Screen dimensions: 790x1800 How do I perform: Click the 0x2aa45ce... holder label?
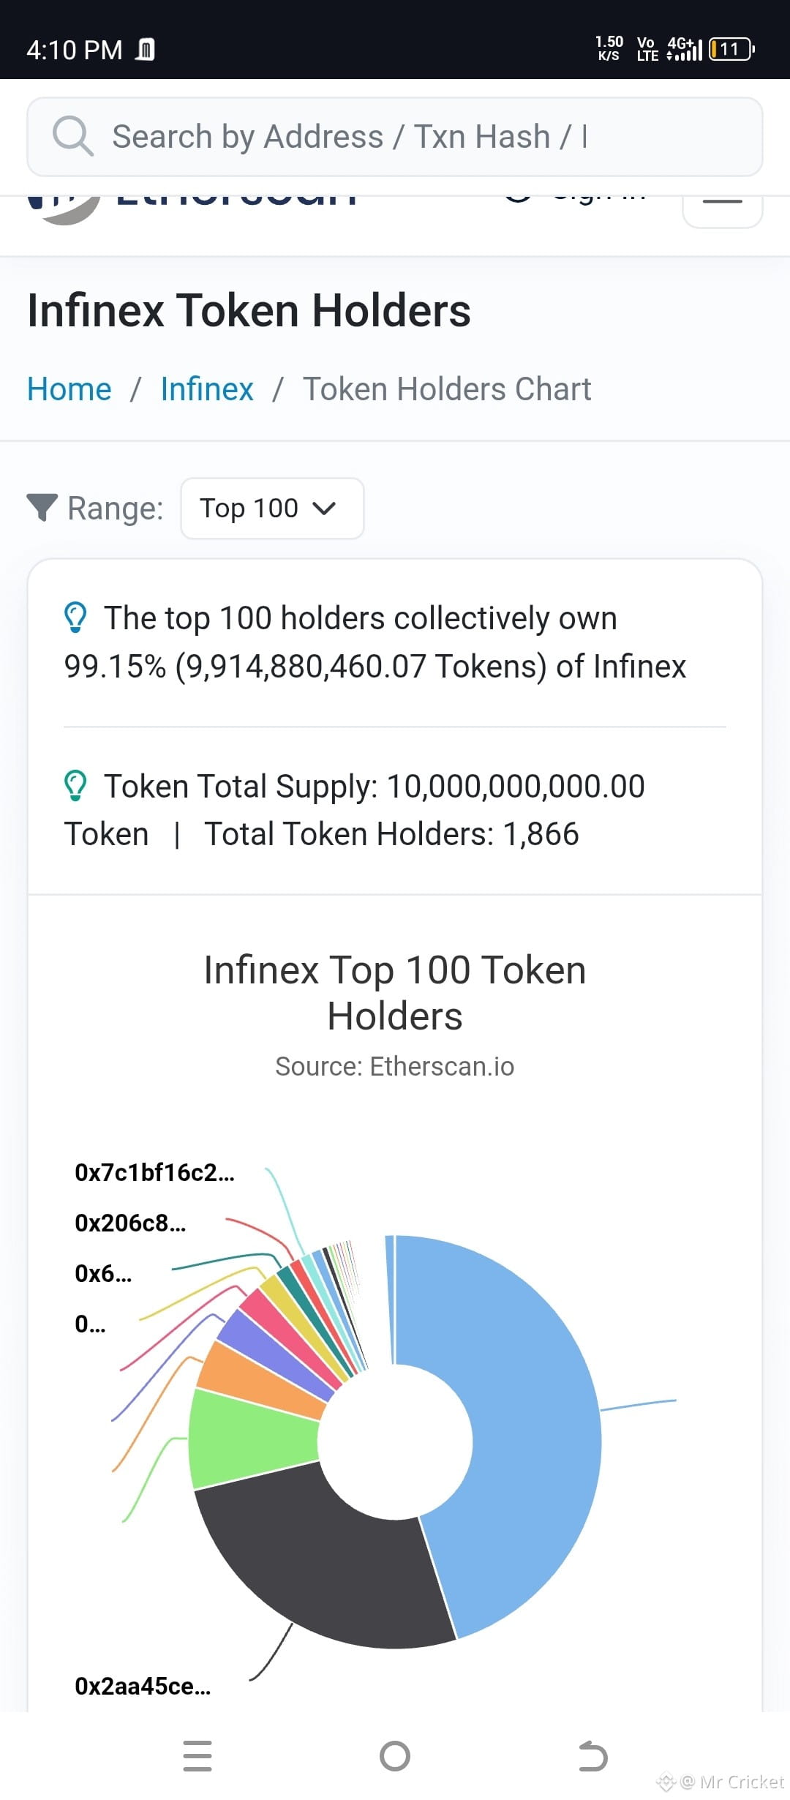point(143,1686)
